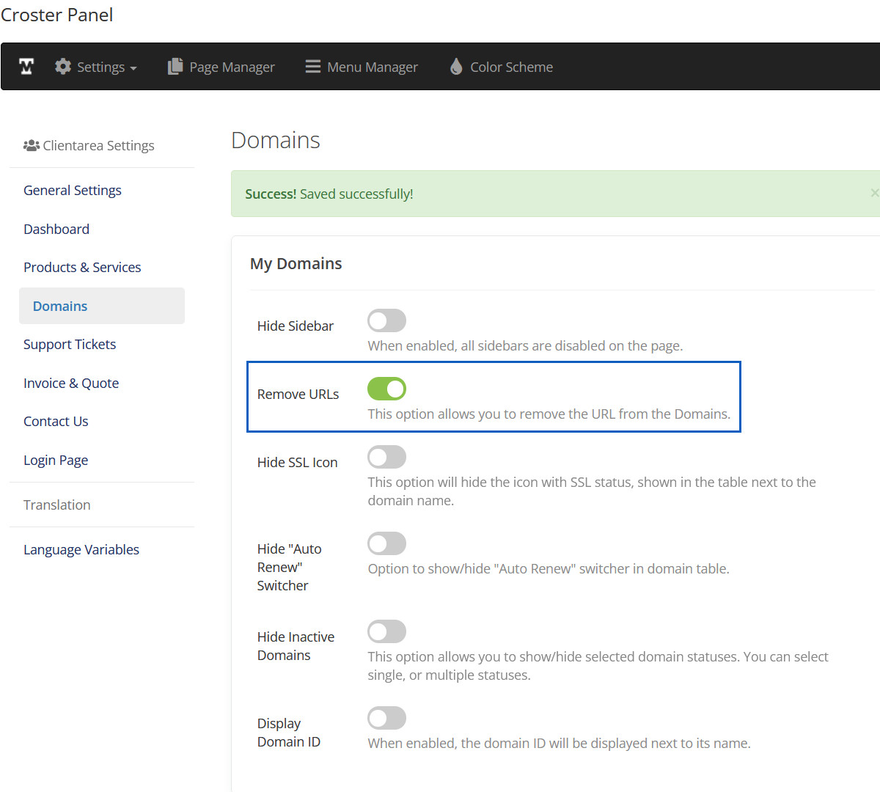Toggle Hide Inactive Domains on
Screen dimensions: 880x792
[x=386, y=631]
